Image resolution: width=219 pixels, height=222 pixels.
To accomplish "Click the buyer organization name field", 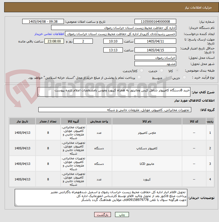I will pos(114,27).
